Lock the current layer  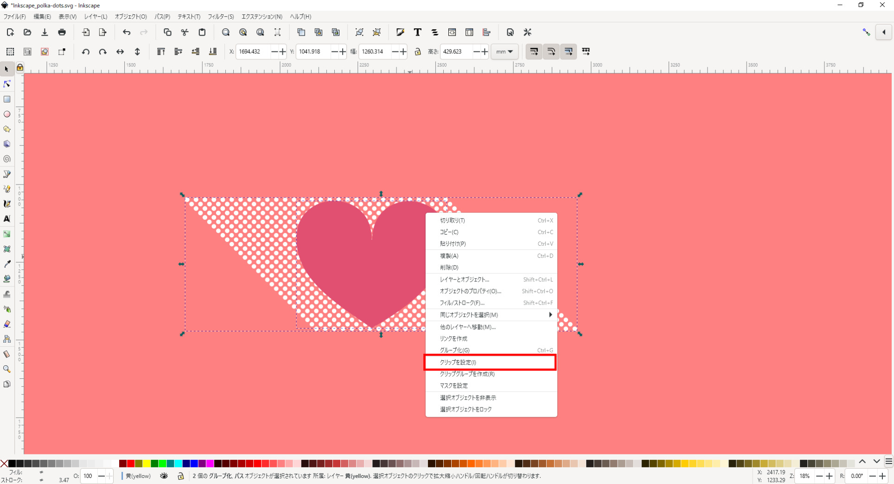pyautogui.click(x=180, y=476)
